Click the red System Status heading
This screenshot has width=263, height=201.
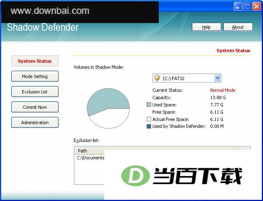click(x=234, y=51)
